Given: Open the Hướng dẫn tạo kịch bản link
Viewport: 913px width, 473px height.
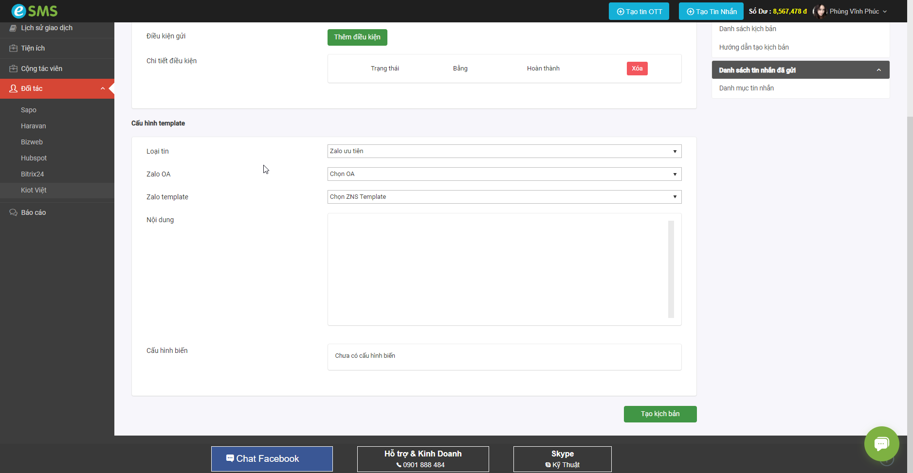Looking at the screenshot, I should [x=754, y=47].
